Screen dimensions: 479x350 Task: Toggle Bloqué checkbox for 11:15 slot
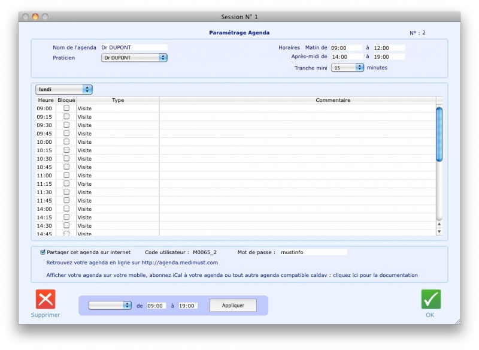(x=66, y=184)
